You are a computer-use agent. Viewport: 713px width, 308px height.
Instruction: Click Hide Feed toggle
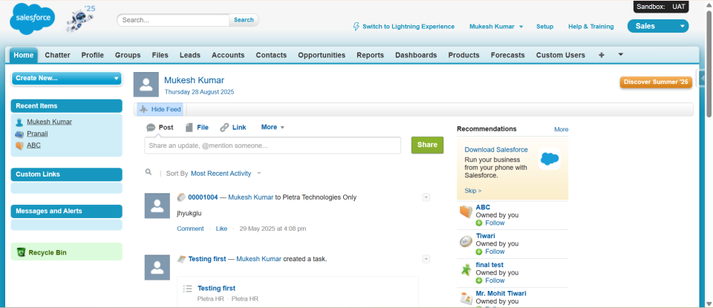[x=160, y=110]
